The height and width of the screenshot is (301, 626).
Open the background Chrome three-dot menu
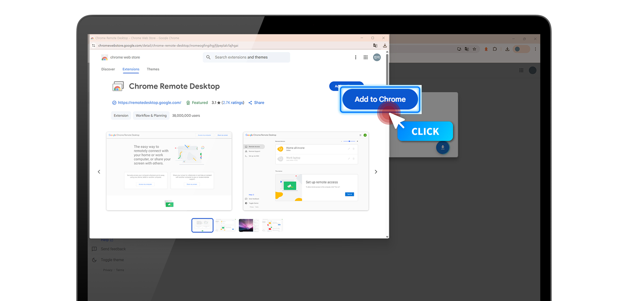pyautogui.click(x=535, y=49)
